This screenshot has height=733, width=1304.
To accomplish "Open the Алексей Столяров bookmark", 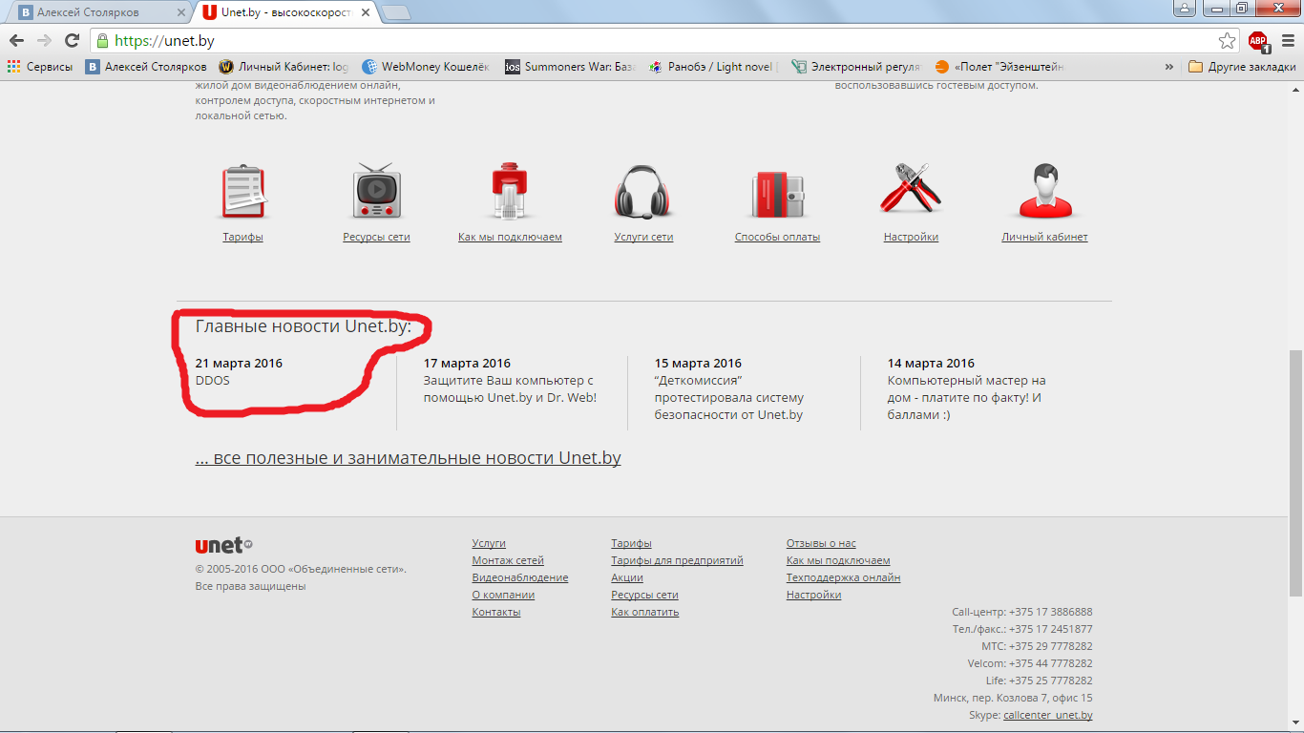I will point(146,67).
